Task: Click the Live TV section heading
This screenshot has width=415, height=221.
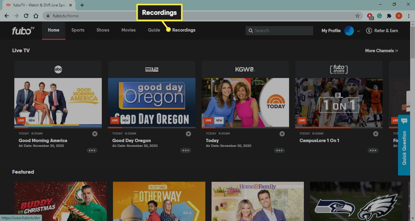Action: point(21,50)
